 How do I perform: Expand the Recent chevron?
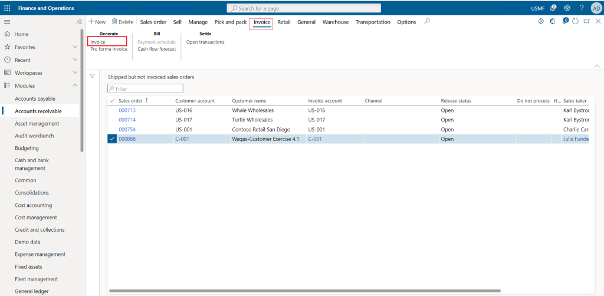click(75, 60)
